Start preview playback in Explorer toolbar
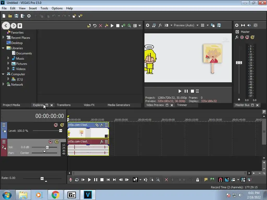The image size is (267, 200). pyautogui.click(x=112, y=26)
